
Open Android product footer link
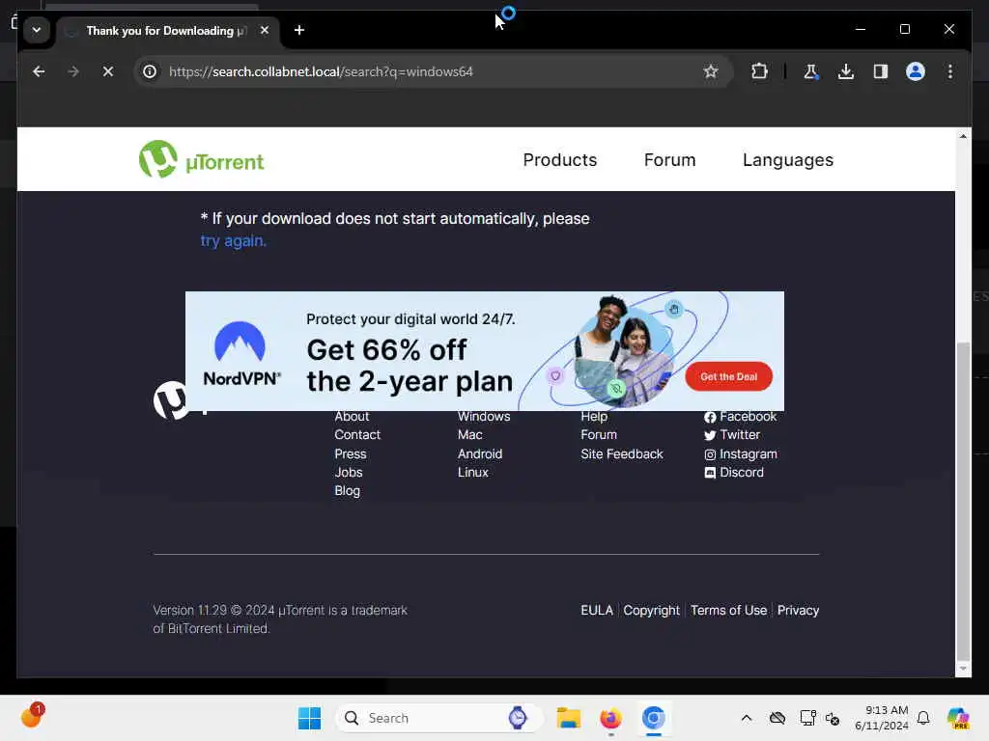(479, 453)
